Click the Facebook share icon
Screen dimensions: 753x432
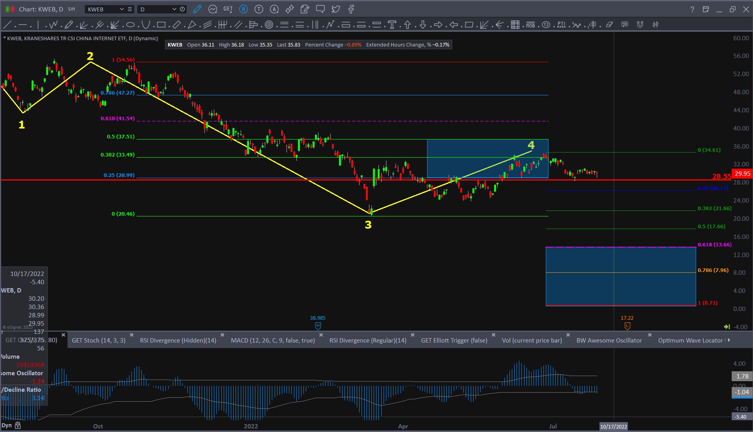point(351,9)
